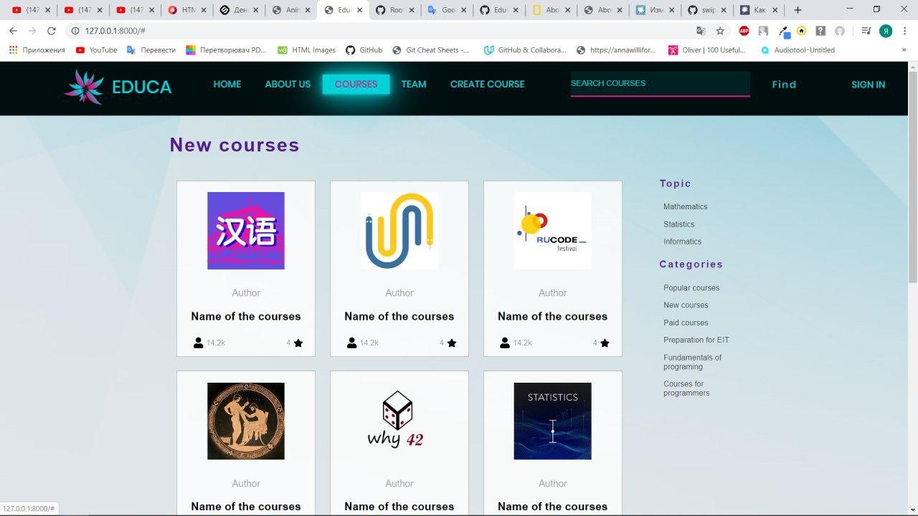This screenshot has width=918, height=516.
Task: Click the students icon on the Chinese course card
Action: point(198,343)
